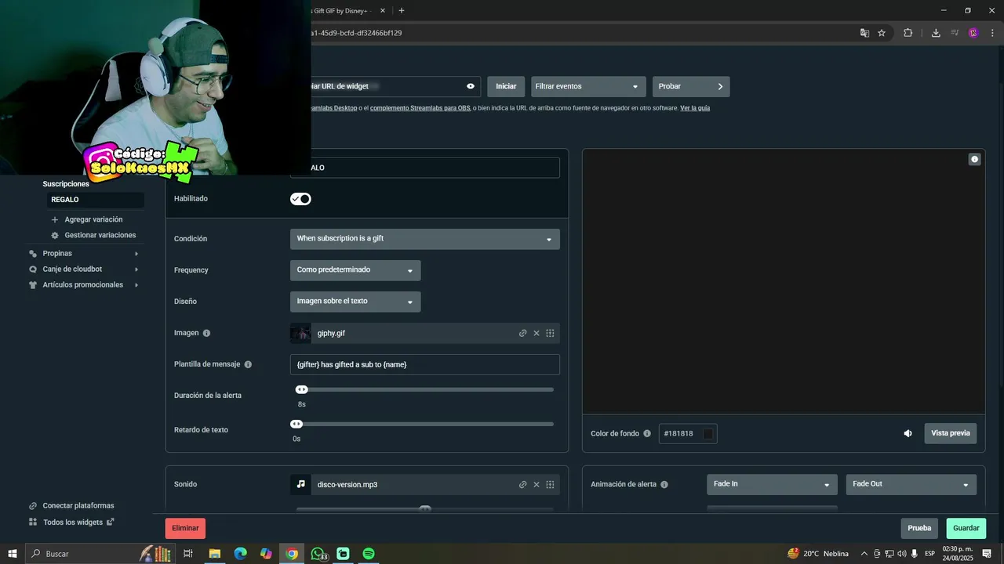1004x564 pixels.
Task: Open Windows Start menu
Action: coord(12,554)
